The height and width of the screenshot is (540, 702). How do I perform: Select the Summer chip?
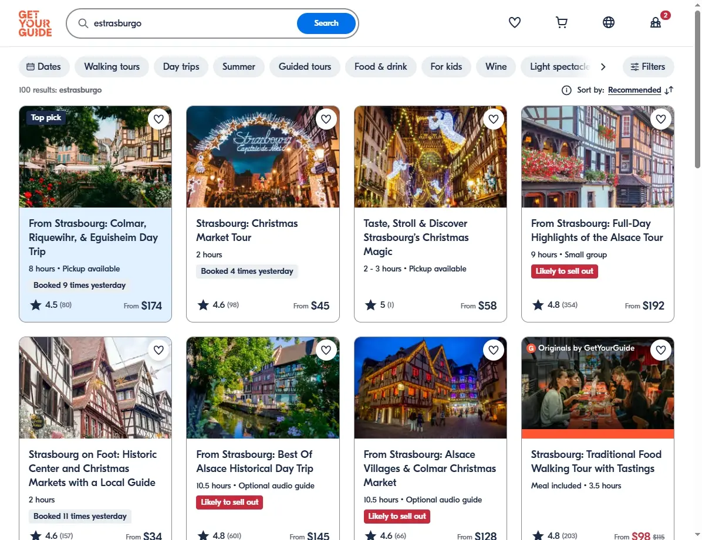click(239, 67)
